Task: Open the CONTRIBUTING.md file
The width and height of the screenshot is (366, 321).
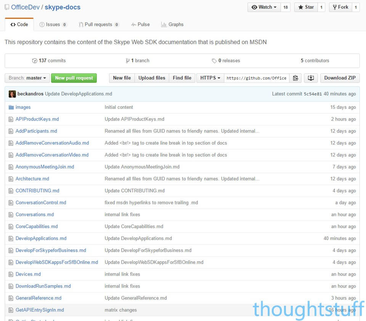Action: (x=38, y=191)
